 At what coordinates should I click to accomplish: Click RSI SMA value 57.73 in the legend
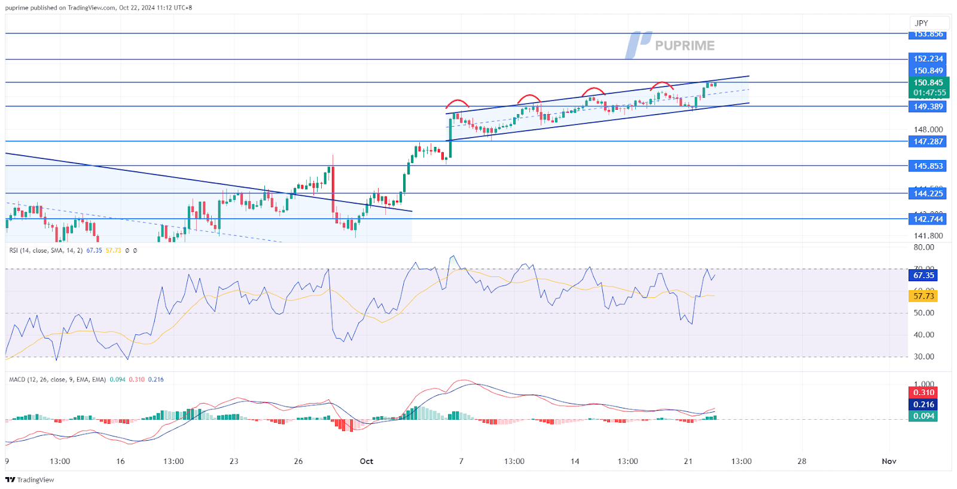[113, 251]
